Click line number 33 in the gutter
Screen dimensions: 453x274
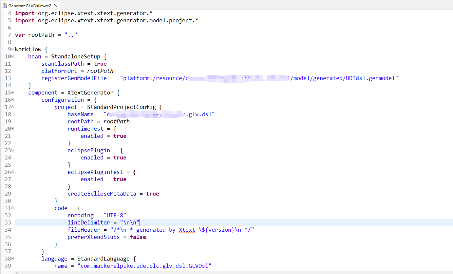point(8,222)
